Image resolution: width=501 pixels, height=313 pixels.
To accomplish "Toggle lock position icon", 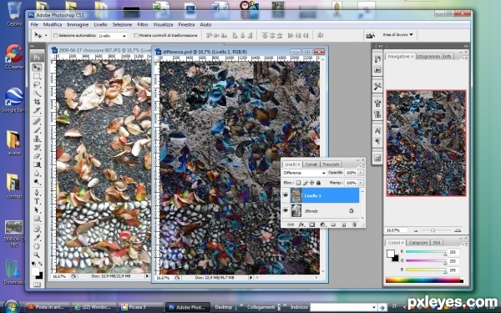I will click(x=311, y=183).
